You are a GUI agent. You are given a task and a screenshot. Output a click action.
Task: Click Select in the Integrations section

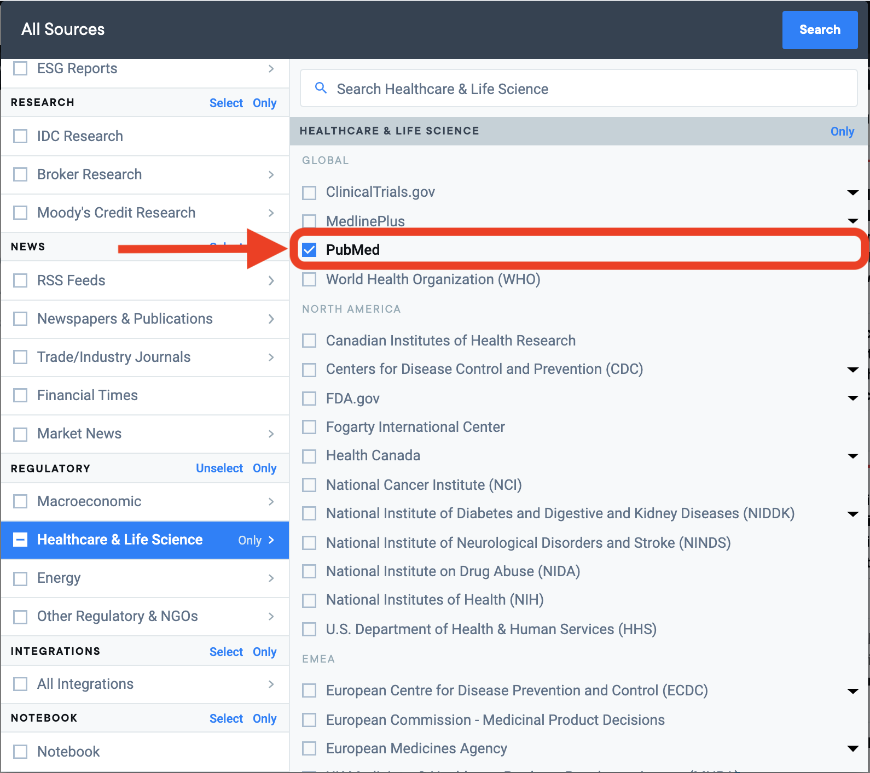(226, 652)
